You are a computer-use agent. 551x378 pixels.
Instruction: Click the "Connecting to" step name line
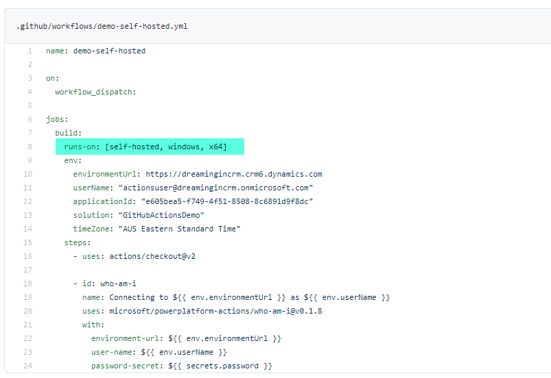(235, 297)
